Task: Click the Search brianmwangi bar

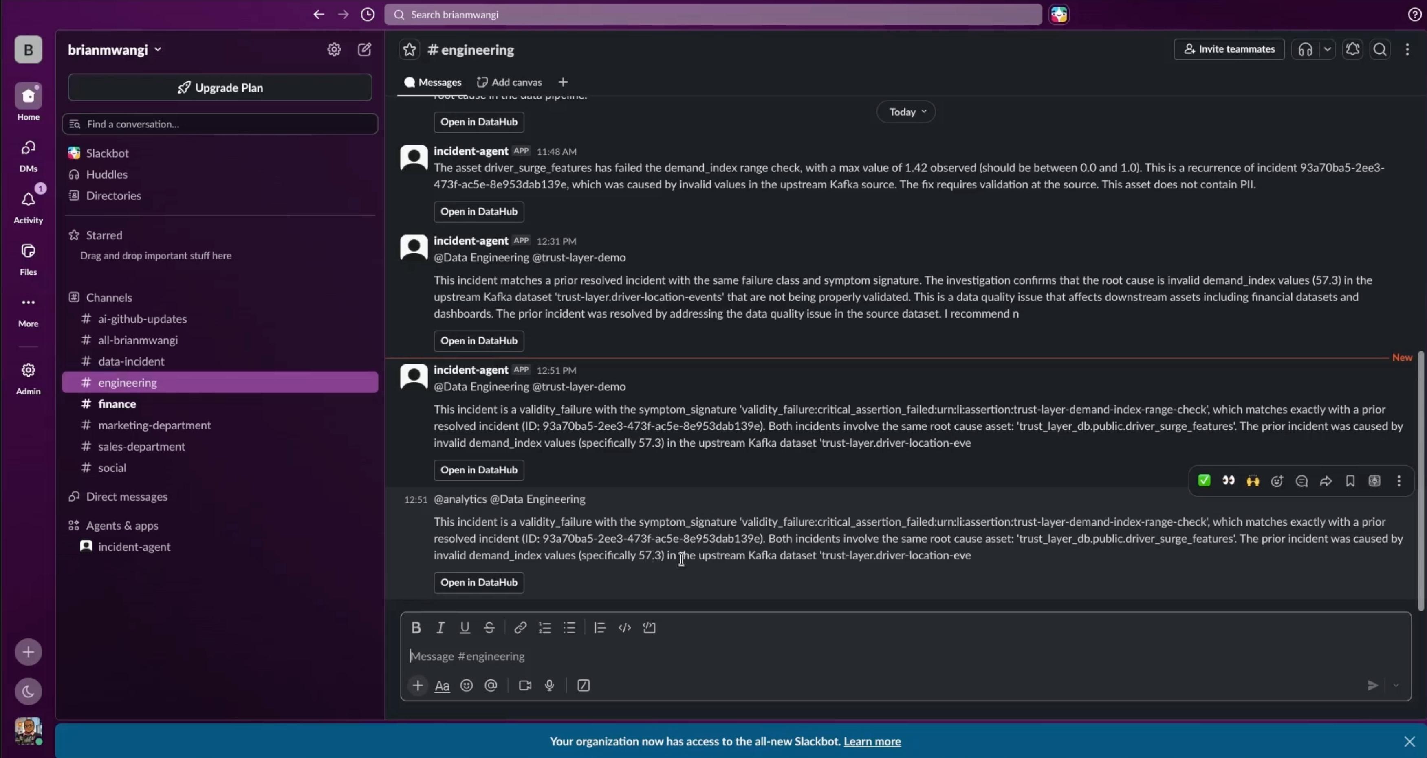Action: (x=713, y=14)
